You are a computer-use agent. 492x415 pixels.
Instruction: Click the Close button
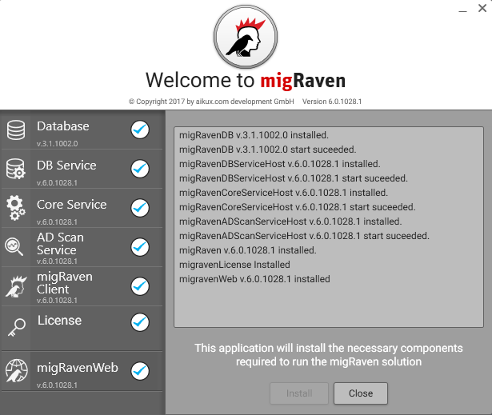[x=361, y=393]
